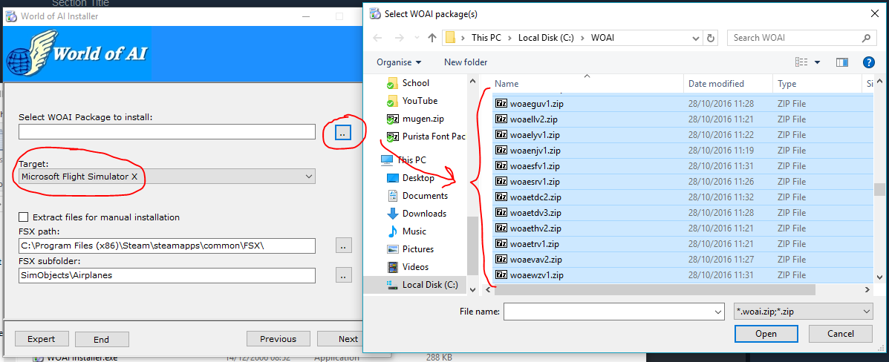The image size is (889, 362).
Task: Open the view options dropdown arrow
Action: [818, 62]
